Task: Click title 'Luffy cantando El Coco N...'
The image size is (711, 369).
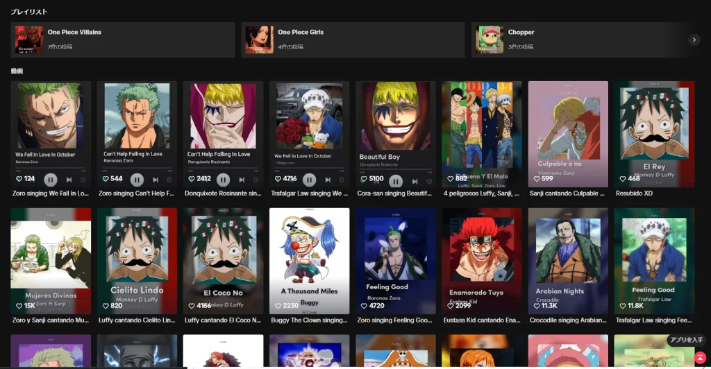Action: 223,320
